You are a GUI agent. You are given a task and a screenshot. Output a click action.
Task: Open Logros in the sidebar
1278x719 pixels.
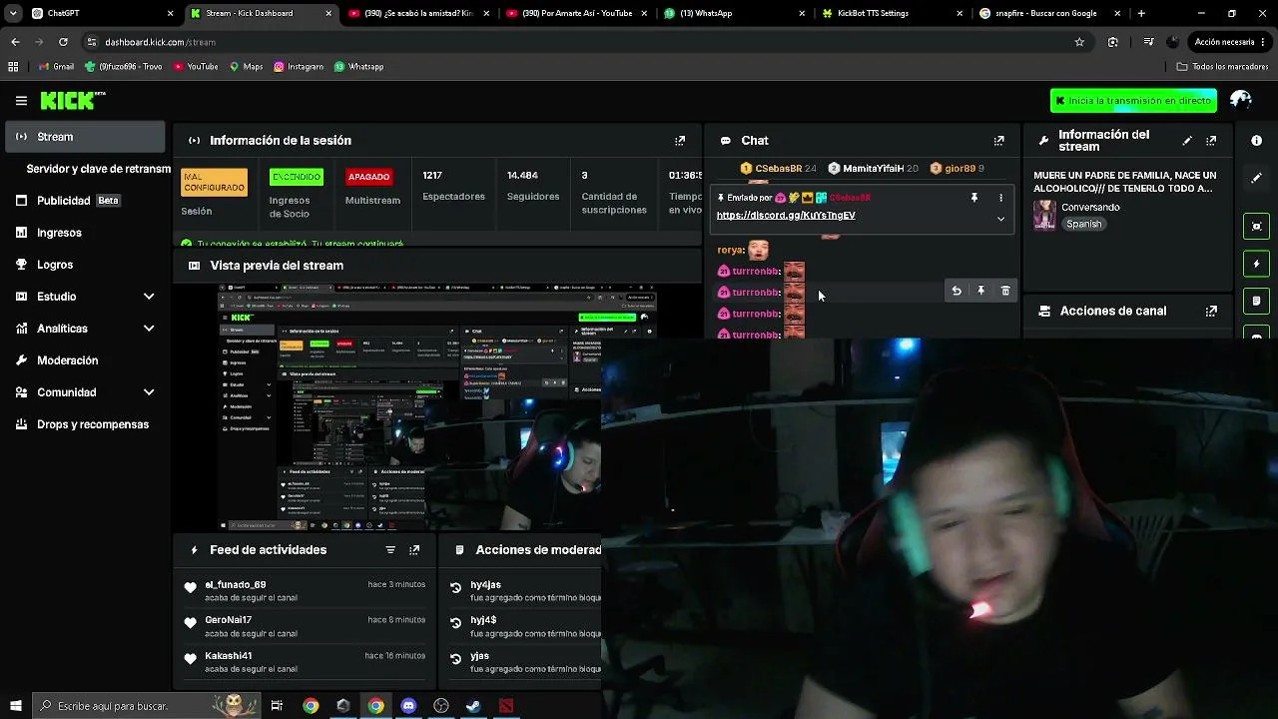[x=85, y=265]
